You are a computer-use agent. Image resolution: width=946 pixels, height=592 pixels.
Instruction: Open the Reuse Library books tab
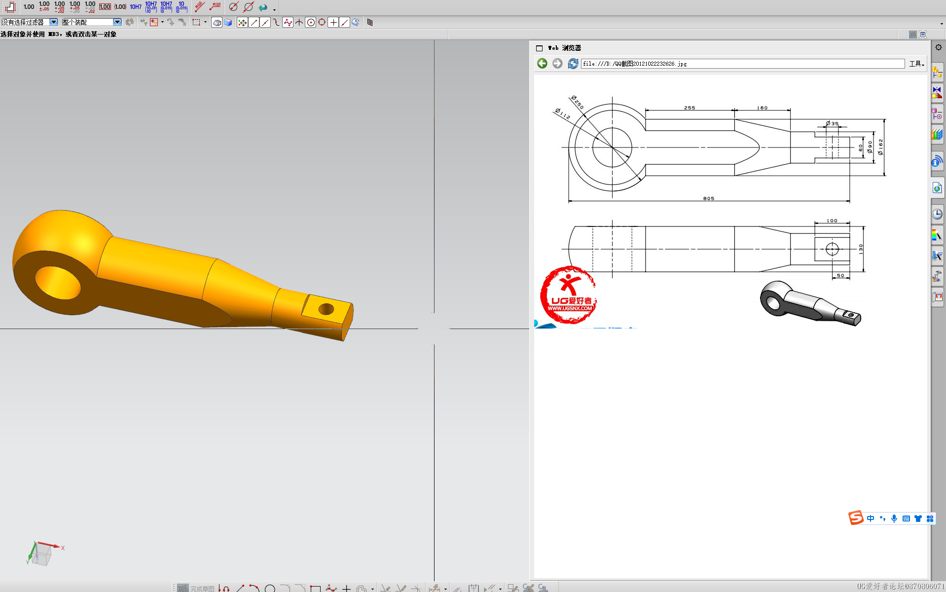pyautogui.click(x=937, y=134)
